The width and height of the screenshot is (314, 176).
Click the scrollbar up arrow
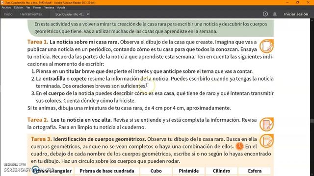tap(312, 20)
